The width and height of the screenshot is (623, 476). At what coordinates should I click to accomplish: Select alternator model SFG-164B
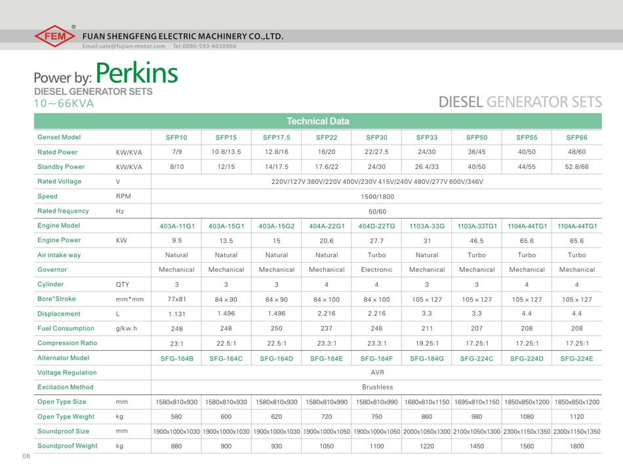pyautogui.click(x=177, y=359)
